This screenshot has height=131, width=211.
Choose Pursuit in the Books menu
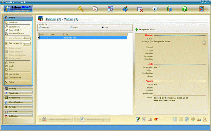tap(12, 63)
